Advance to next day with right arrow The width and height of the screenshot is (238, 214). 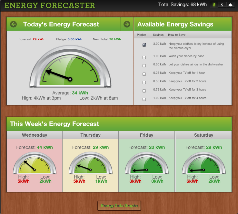pos(127,24)
